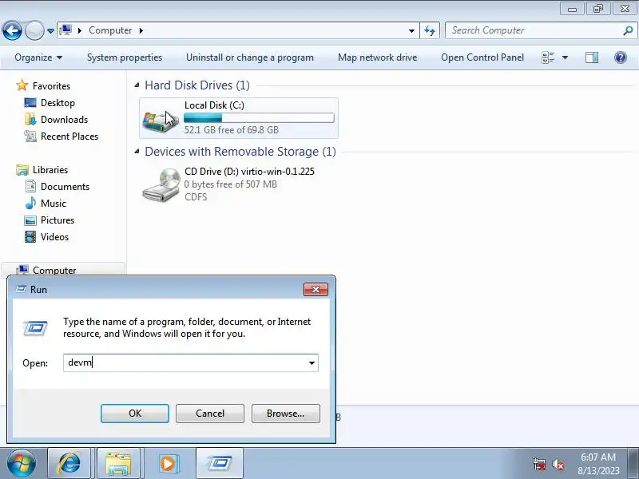The height and width of the screenshot is (479, 639).
Task: Click the muted volume tray icon
Action: point(558,464)
